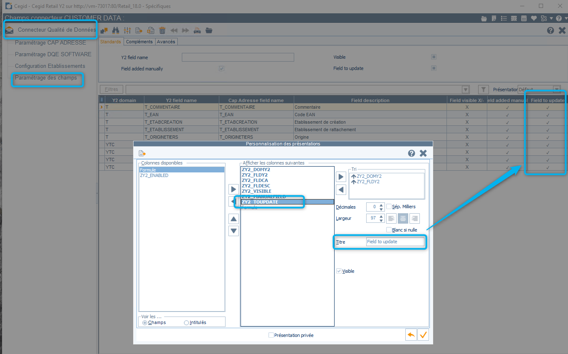Enable the Blanc si nulle checkbox
The height and width of the screenshot is (354, 568).
pos(389,230)
